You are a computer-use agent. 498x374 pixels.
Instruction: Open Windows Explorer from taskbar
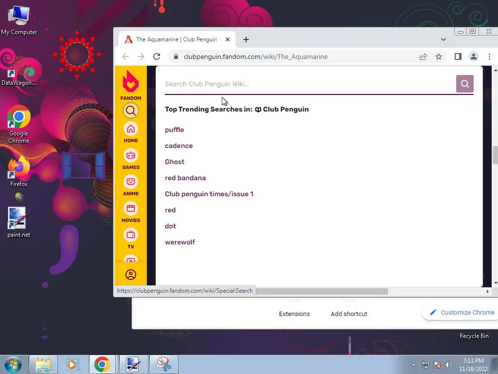(x=43, y=364)
